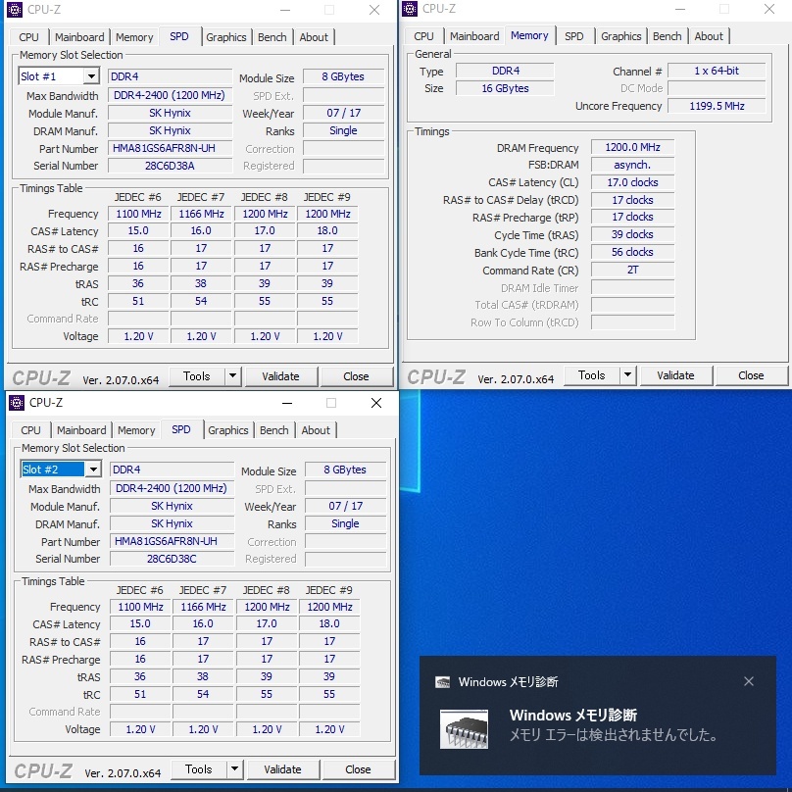The height and width of the screenshot is (792, 792).
Task: Click Uncore Frequency 1199.5 MHz value
Action: [717, 106]
